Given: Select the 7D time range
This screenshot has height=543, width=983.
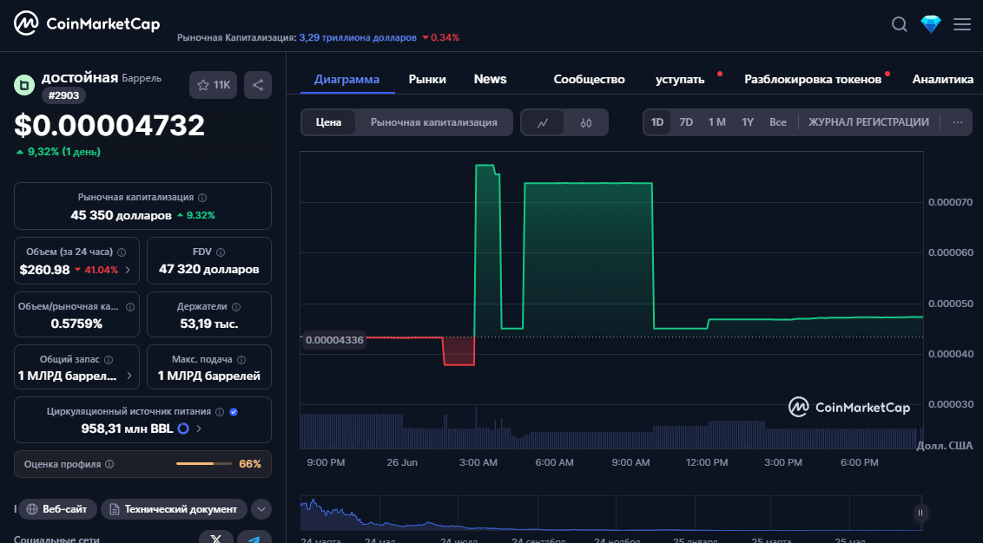Looking at the screenshot, I should click(687, 122).
